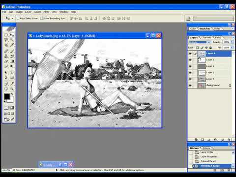This screenshot has height=177, width=236.
Task: Toggle visibility of Layer 1
Action: (190, 73)
